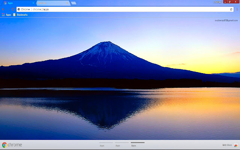240x150 pixels.
Task: Close the New Tab tab
Action: coord(67,3)
